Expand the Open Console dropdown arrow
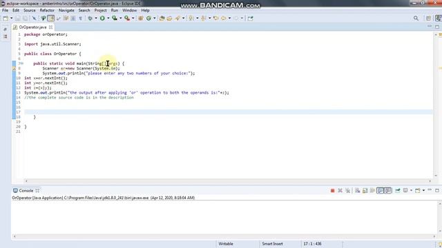Image resolution: width=442 pixels, height=248 pixels. (x=423, y=191)
